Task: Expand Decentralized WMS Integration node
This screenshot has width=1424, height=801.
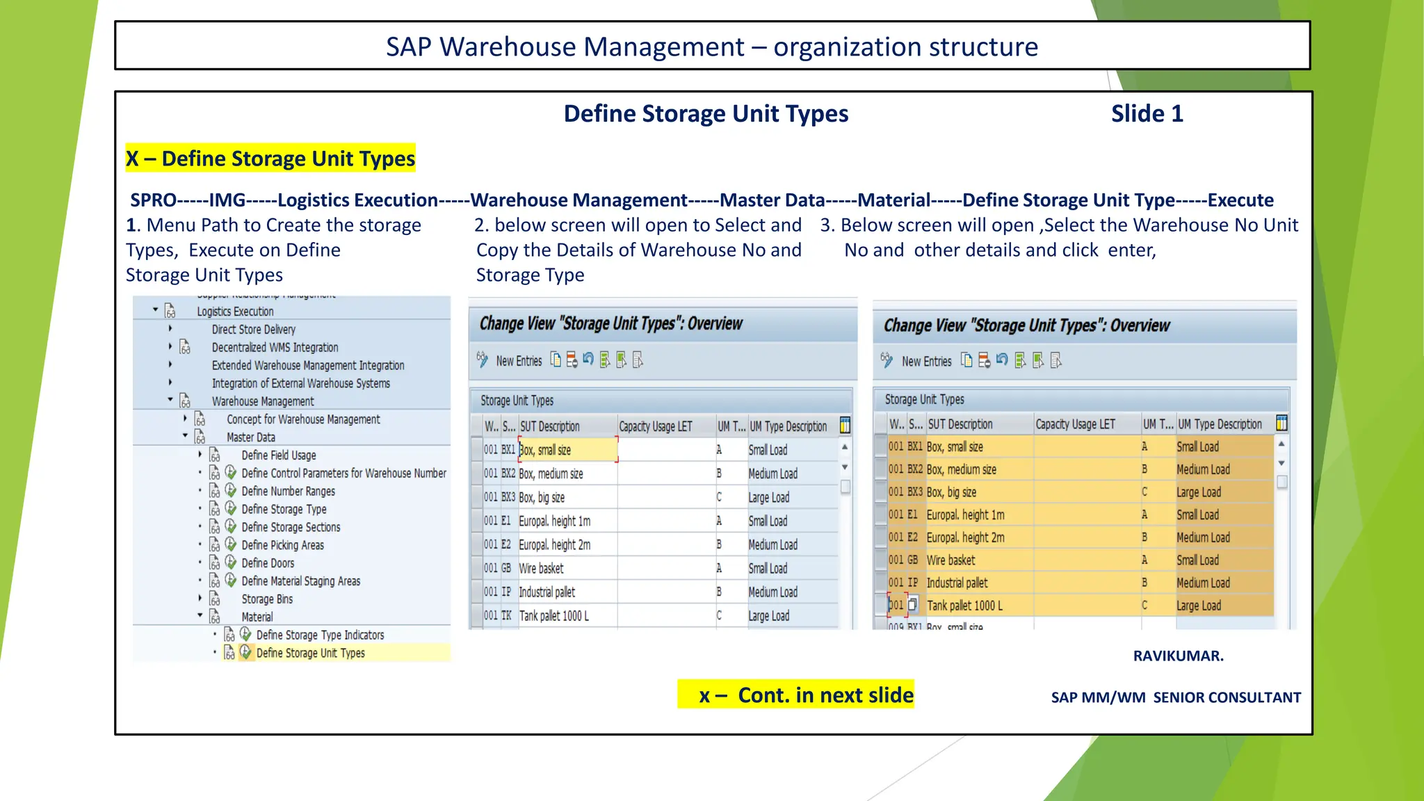Action: click(170, 346)
